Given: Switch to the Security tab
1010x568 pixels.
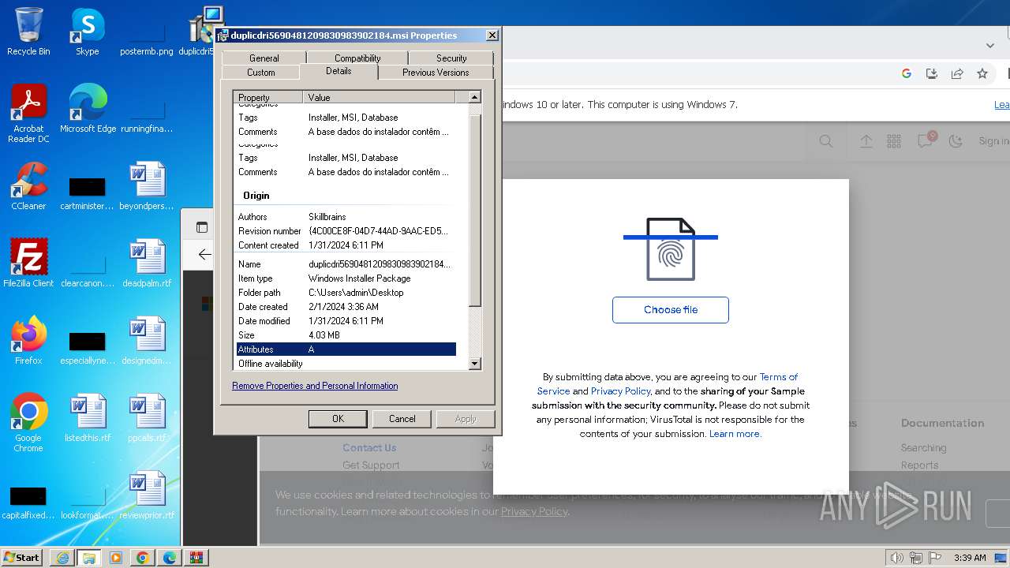Looking at the screenshot, I should pos(451,58).
